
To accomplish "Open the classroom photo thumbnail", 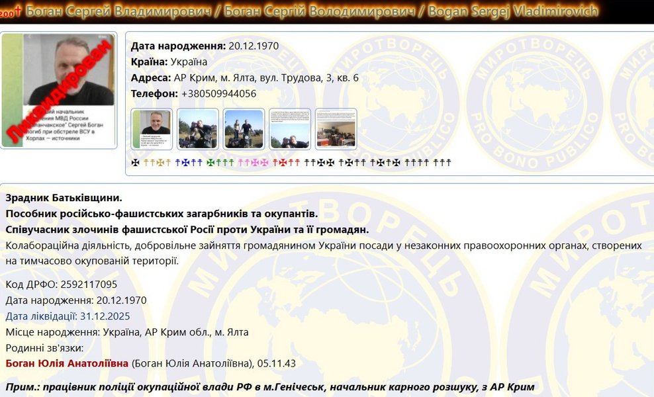I will pos(336,130).
